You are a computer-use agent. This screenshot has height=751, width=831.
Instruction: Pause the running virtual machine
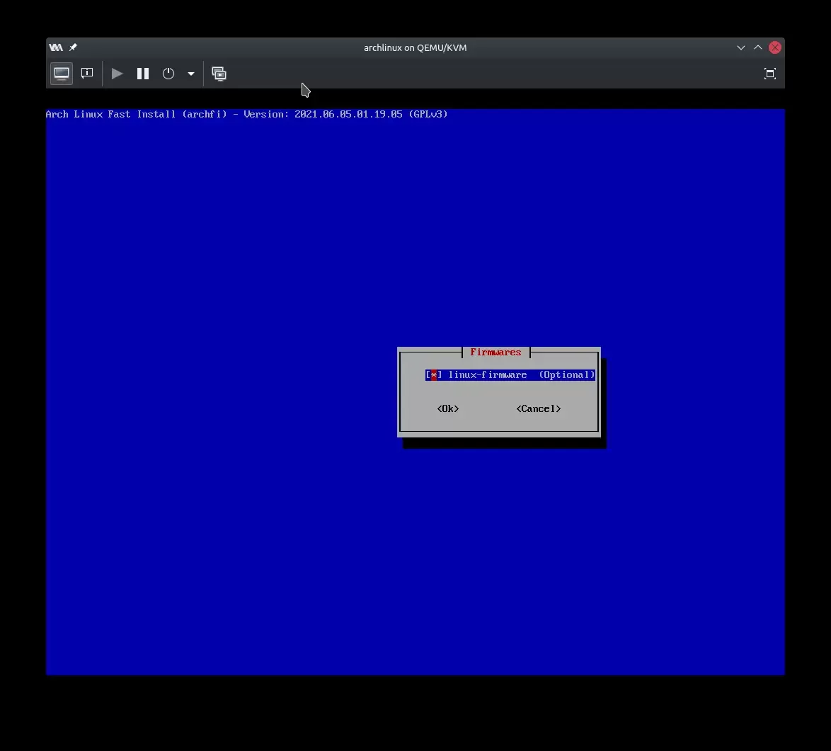click(x=143, y=74)
